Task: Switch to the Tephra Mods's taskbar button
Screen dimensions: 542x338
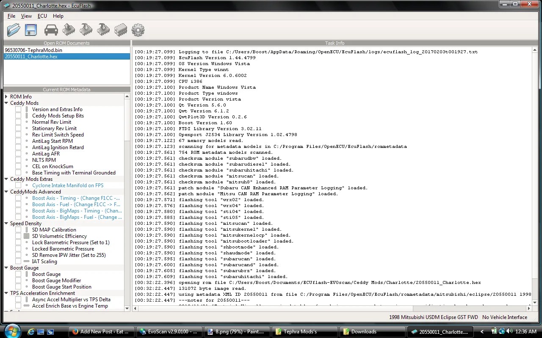Action: click(x=304, y=332)
